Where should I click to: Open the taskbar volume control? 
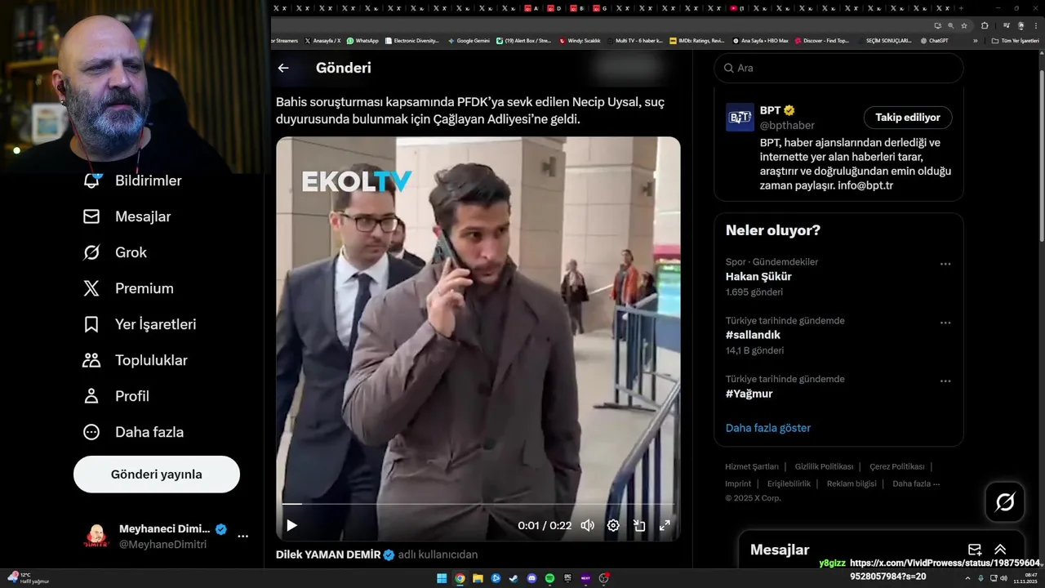pos(1003,578)
